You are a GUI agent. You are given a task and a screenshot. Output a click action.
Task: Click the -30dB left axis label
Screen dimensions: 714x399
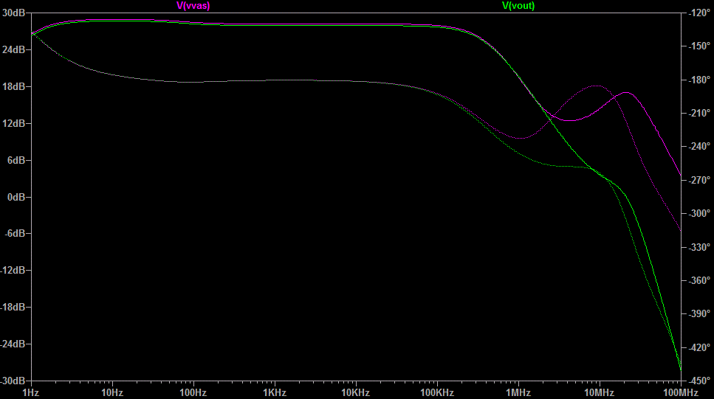click(x=13, y=381)
